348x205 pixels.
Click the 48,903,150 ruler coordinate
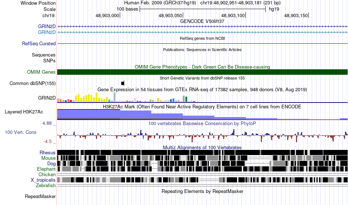(x=296, y=15)
